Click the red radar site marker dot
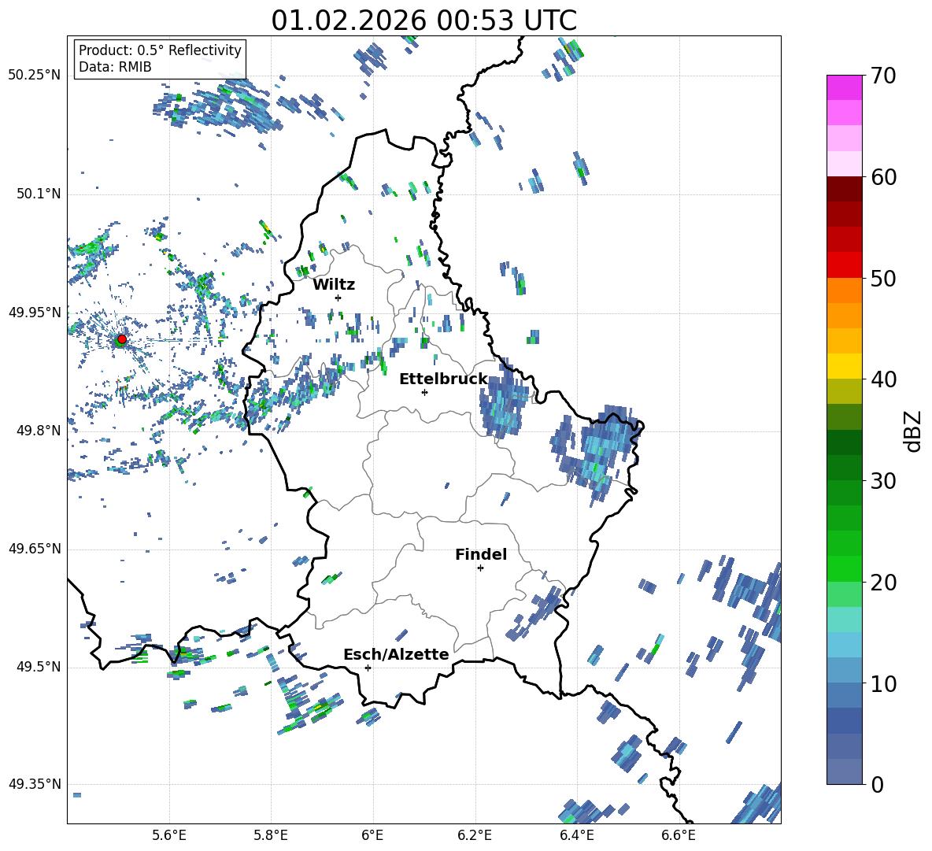Screen dimensions: 932x851 pyautogui.click(x=121, y=339)
